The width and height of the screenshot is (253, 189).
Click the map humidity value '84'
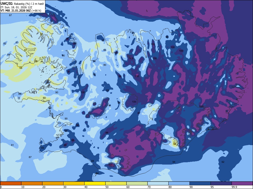point(9,55)
